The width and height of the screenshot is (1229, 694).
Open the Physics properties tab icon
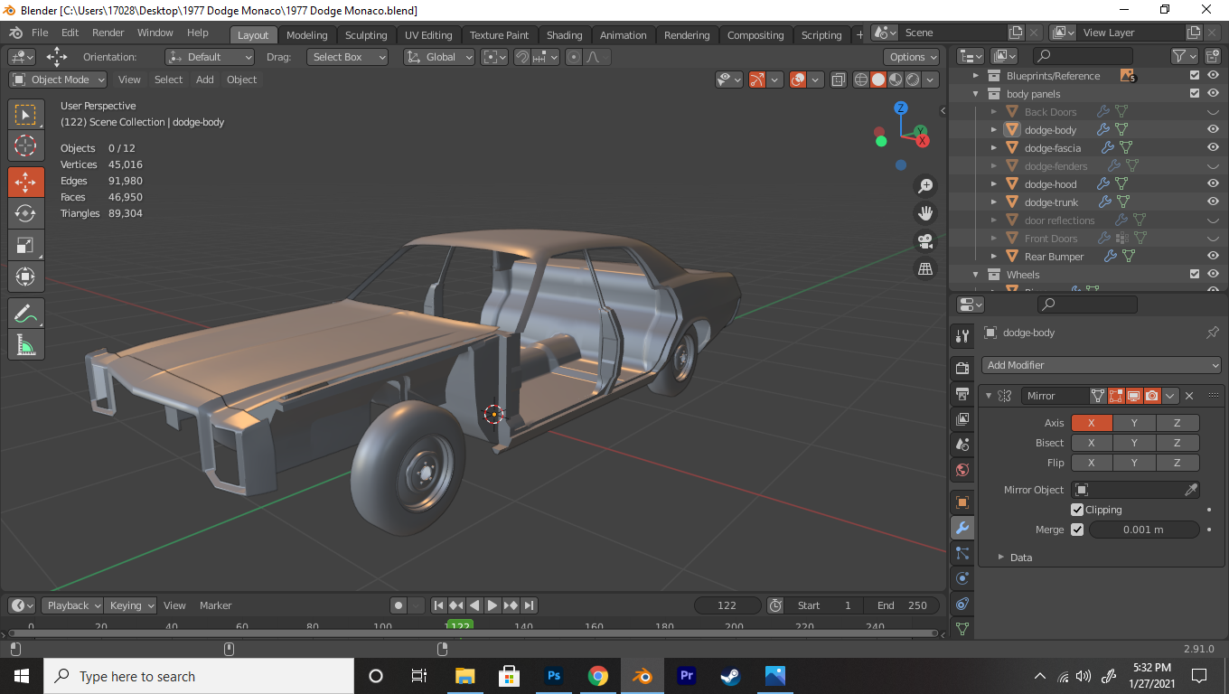click(x=962, y=578)
